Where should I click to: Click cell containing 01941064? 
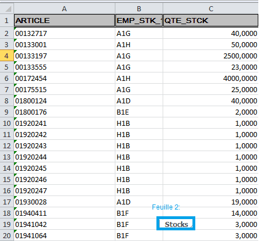click(x=64, y=235)
